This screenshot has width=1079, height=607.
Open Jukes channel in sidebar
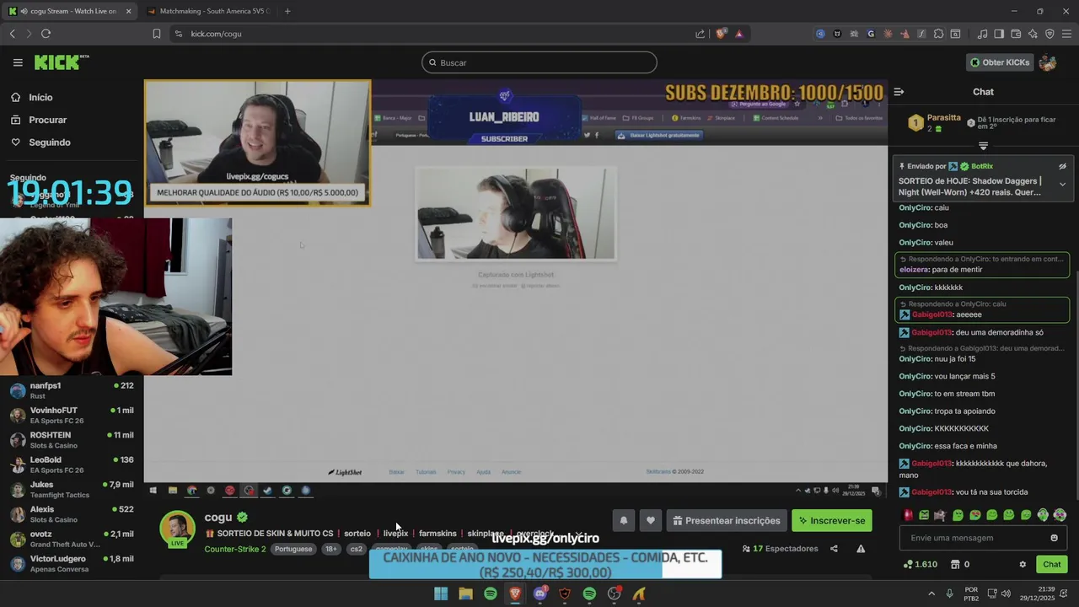72,489
